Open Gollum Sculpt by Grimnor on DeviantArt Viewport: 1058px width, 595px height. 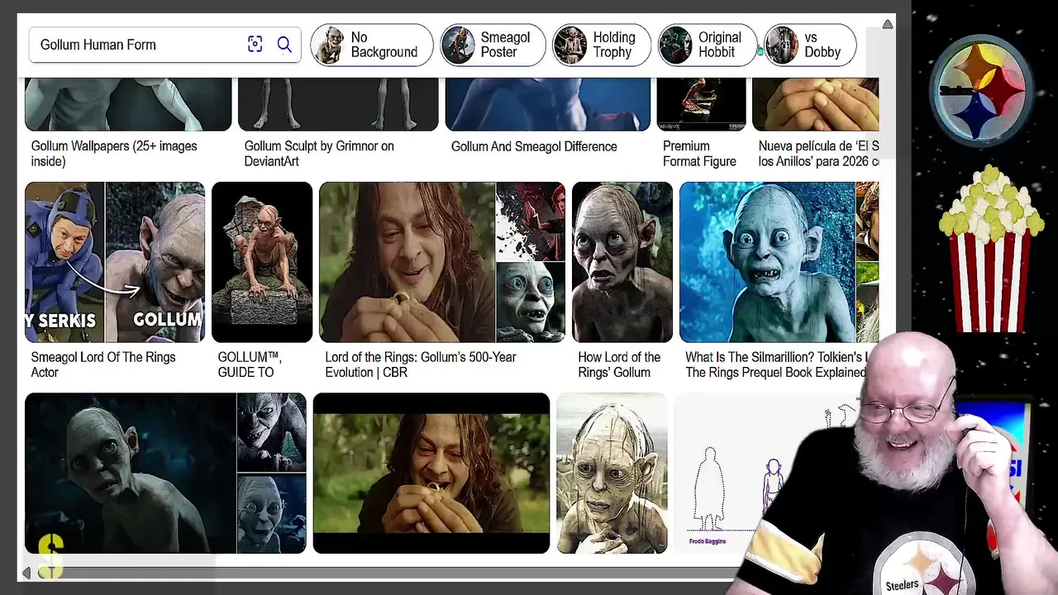(x=319, y=154)
